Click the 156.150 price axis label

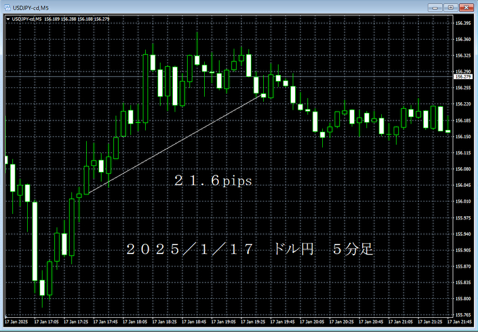click(463, 136)
